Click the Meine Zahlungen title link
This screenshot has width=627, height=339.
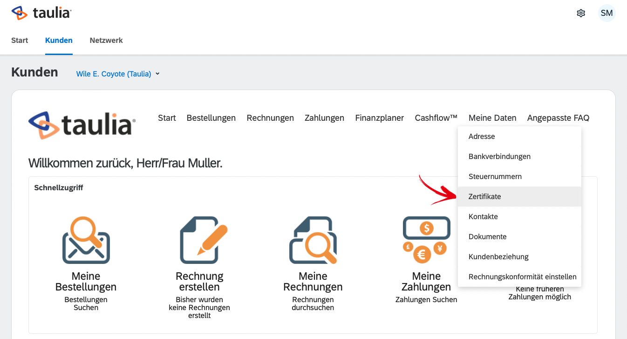pos(426,282)
